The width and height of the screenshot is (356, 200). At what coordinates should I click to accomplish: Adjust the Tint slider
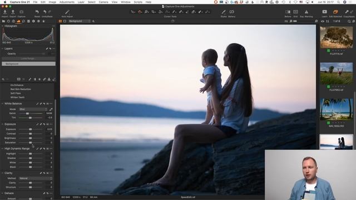[31, 118]
